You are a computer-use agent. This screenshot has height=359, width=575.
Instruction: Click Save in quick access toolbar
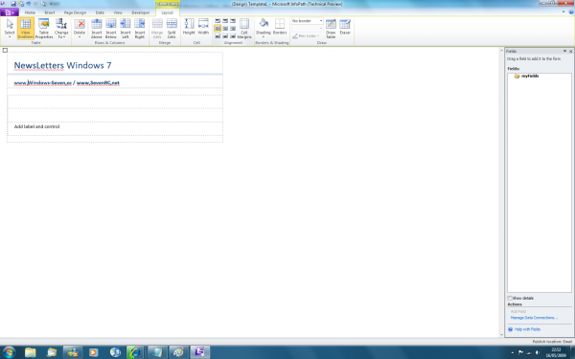(x=13, y=4)
